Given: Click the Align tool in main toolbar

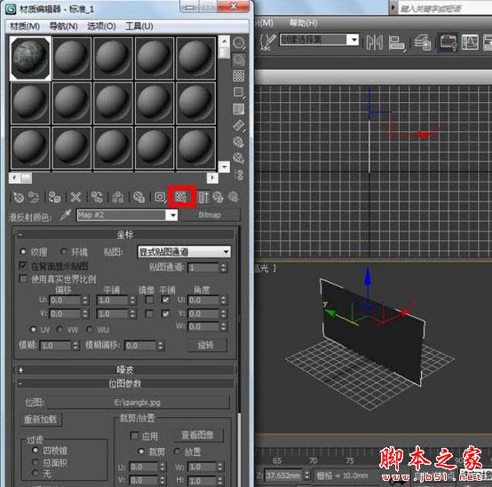Looking at the screenshot, I should tap(397, 43).
